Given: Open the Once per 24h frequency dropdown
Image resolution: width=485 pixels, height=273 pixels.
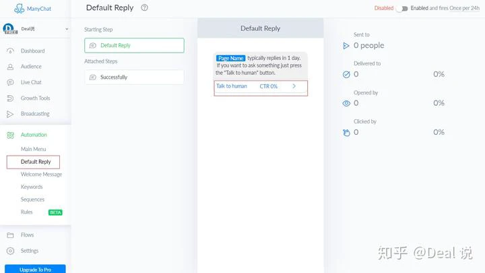Looking at the screenshot, I should [x=464, y=8].
